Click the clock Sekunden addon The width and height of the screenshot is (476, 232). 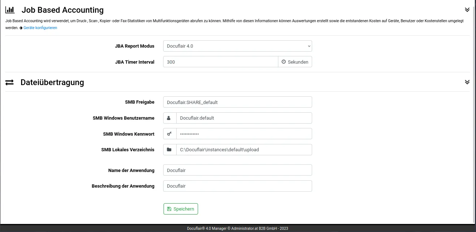[x=295, y=62]
